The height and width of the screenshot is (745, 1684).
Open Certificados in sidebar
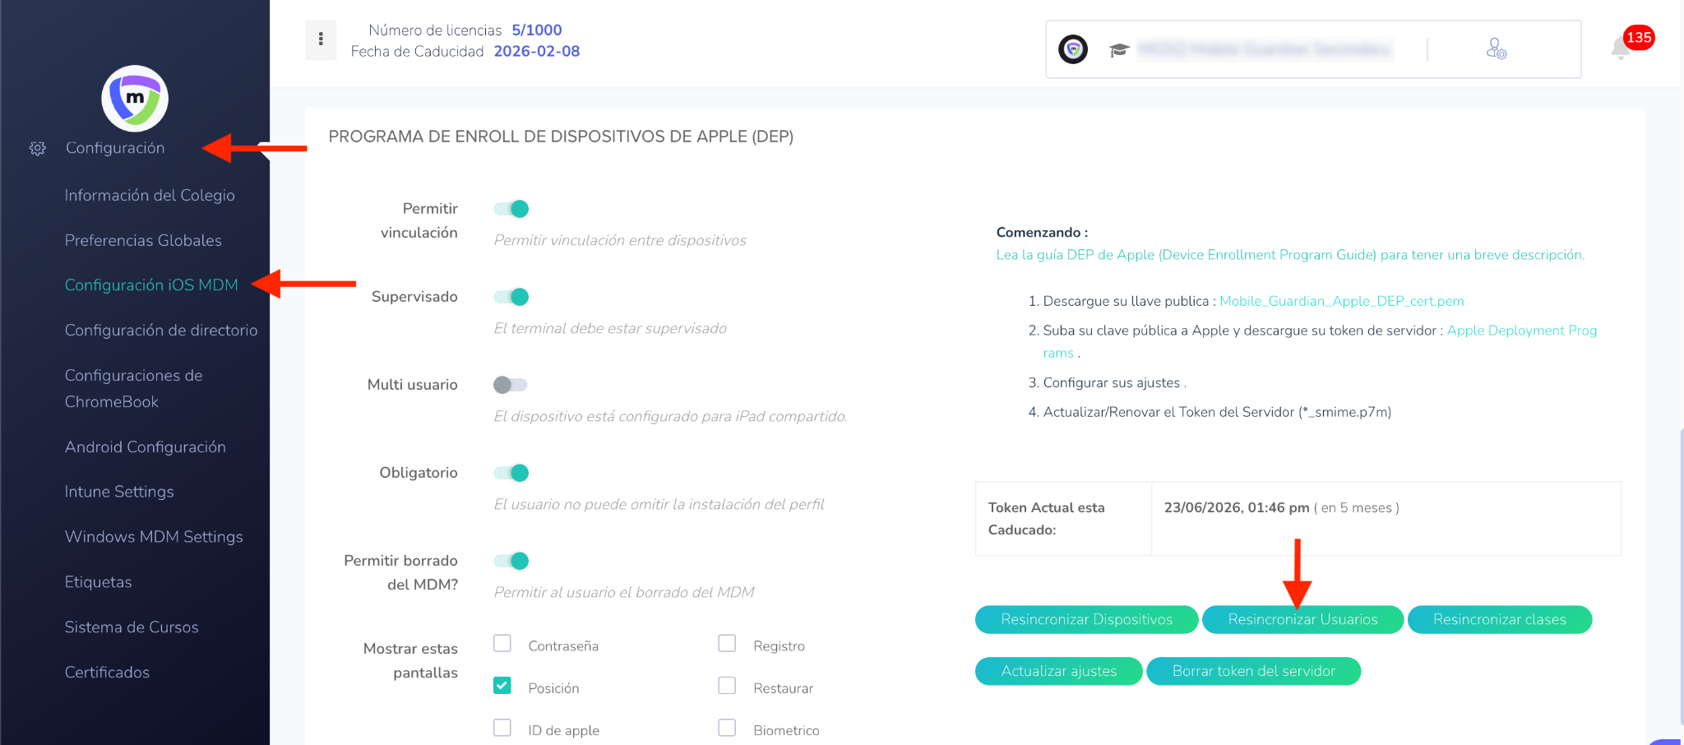point(107,673)
